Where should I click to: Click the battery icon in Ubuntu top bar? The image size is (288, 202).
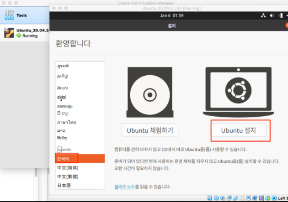pos(281,16)
